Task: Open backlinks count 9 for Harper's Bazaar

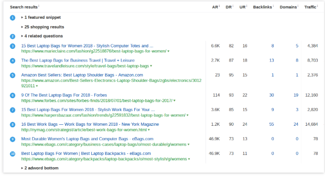Action: click(x=273, y=110)
